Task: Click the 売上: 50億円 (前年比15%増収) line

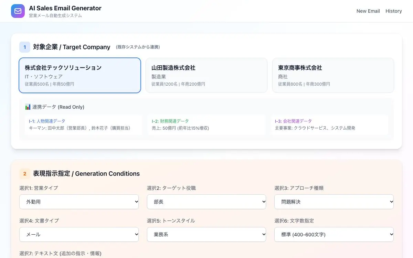Action: pyautogui.click(x=180, y=128)
